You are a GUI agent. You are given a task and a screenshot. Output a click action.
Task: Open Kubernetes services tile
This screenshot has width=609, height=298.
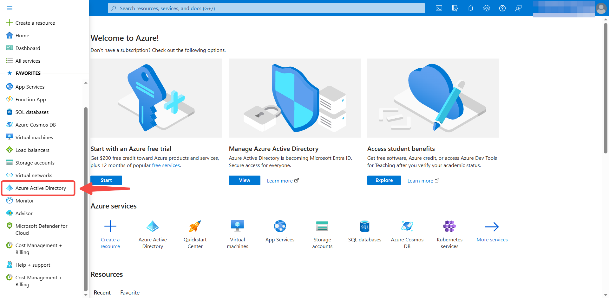450,234
